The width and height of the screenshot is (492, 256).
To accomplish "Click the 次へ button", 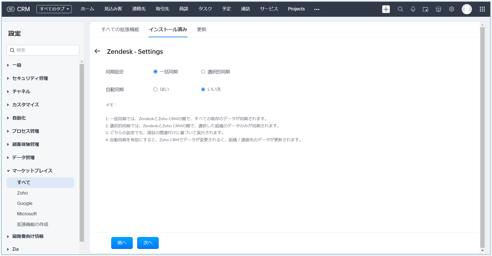I will coord(148,243).
